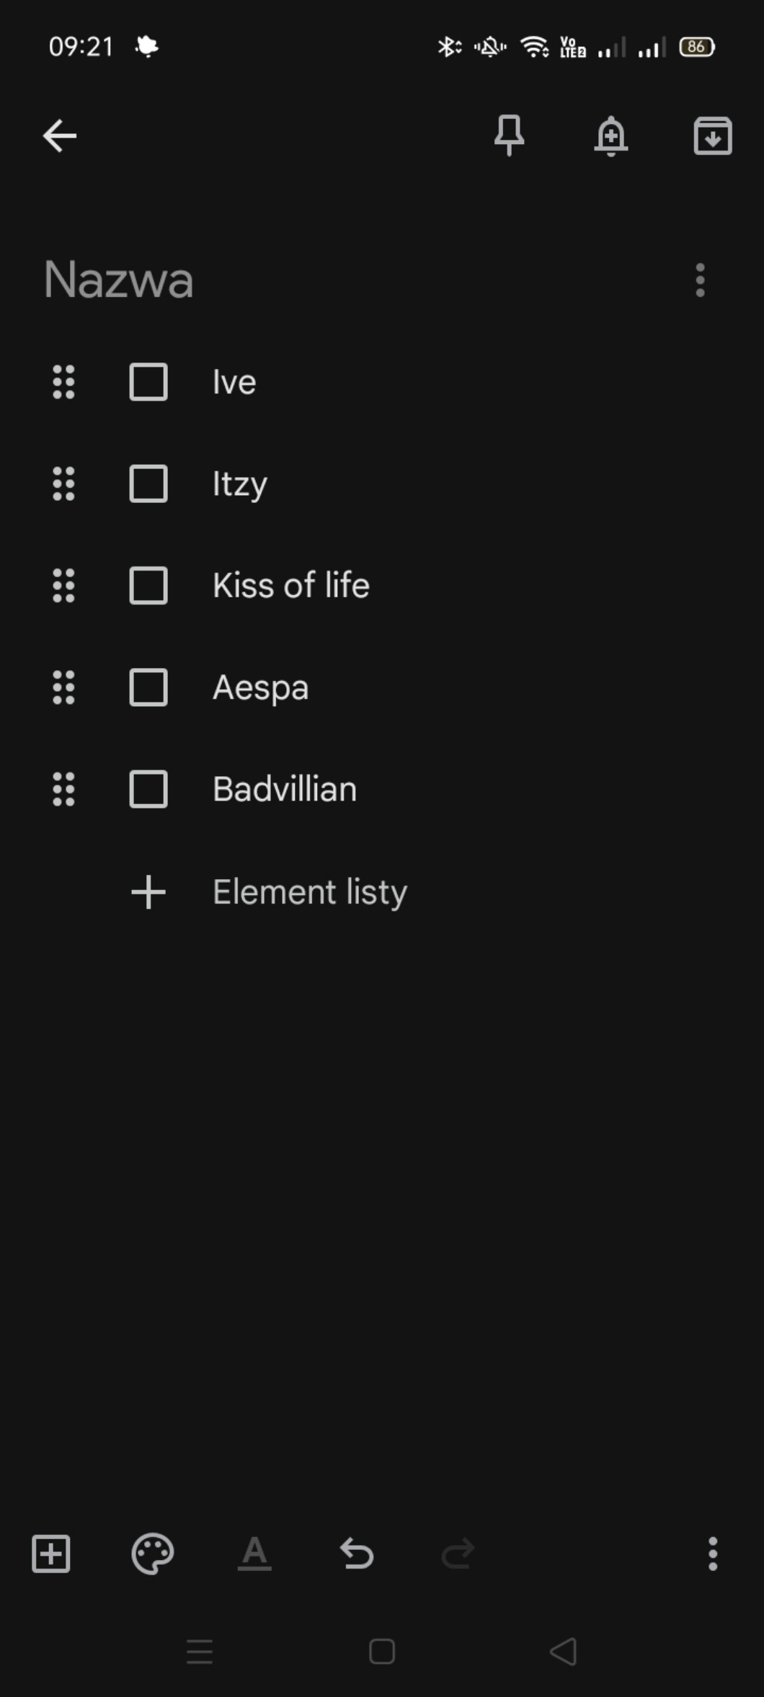
Task: Tap the back arrow to exit note
Action: (60, 135)
